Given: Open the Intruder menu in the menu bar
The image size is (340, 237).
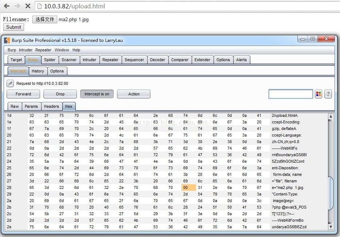Looking at the screenshot, I should coord(26,50).
